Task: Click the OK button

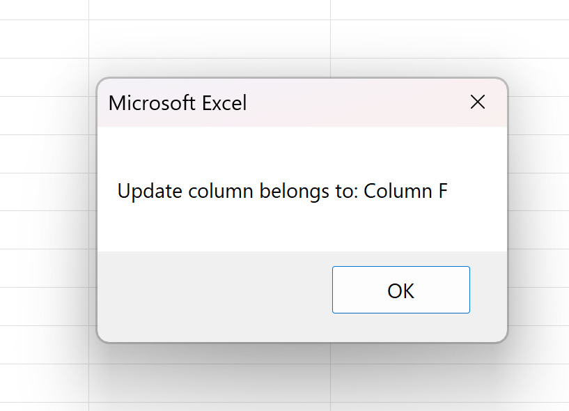Action: 400,290
